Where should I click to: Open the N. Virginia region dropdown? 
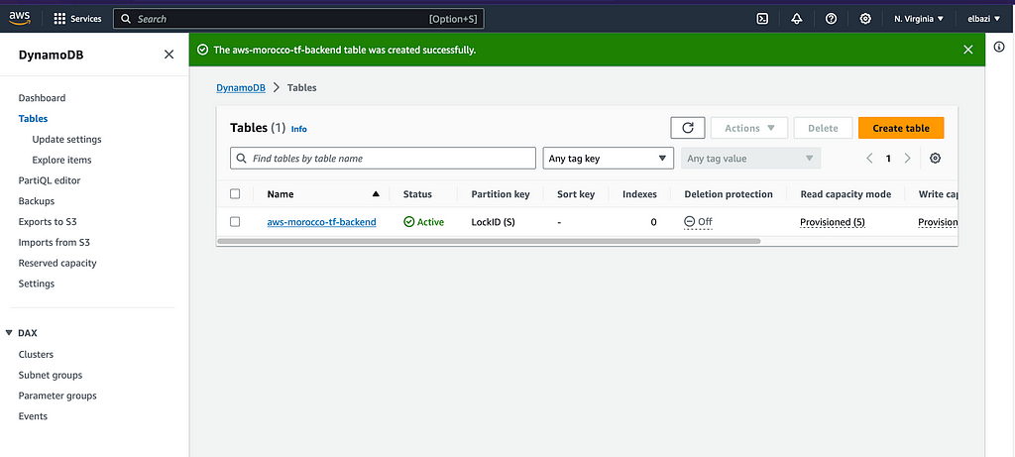coord(919,19)
